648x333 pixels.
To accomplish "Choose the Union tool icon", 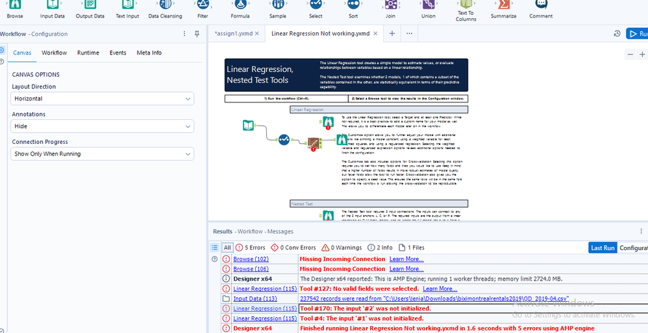I will click(429, 5).
